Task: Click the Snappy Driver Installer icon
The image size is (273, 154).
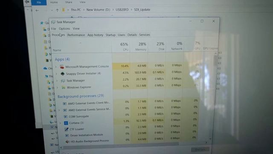Action: click(63, 74)
